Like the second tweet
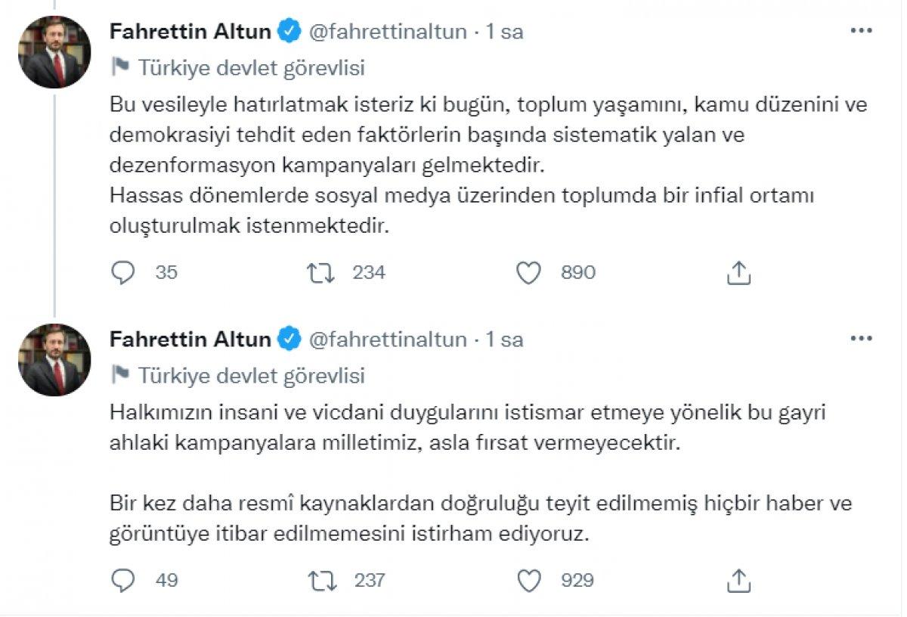Screen dimensions: 907x617 530,581
